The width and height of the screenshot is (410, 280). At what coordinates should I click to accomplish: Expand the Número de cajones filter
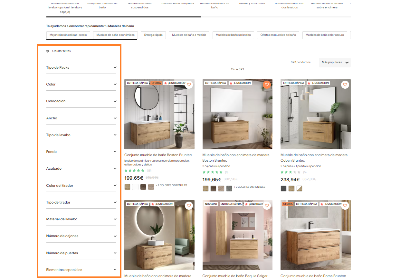pyautogui.click(x=81, y=236)
